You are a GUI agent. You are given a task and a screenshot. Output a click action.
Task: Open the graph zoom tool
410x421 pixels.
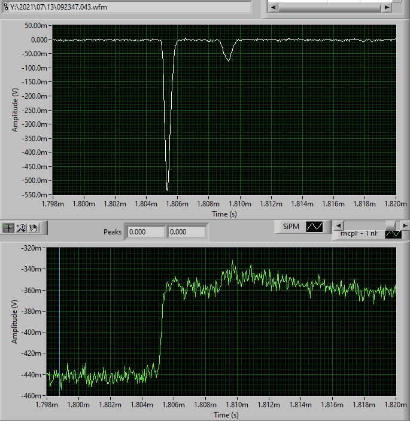coord(21,228)
